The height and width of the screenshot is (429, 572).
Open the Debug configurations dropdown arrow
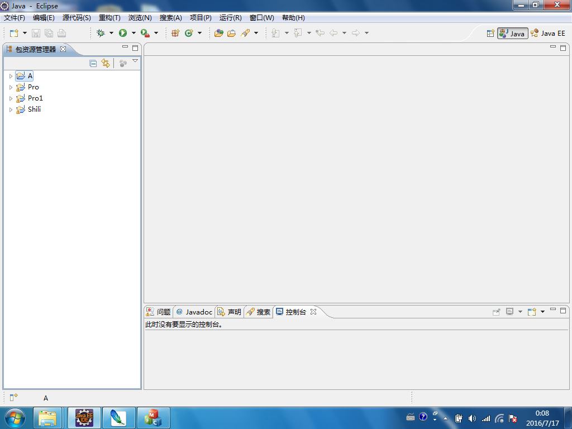111,33
